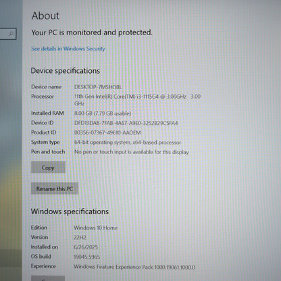Click the OS build 19045.5965 value
Viewport: 281px width, 281px height.
[86, 257]
